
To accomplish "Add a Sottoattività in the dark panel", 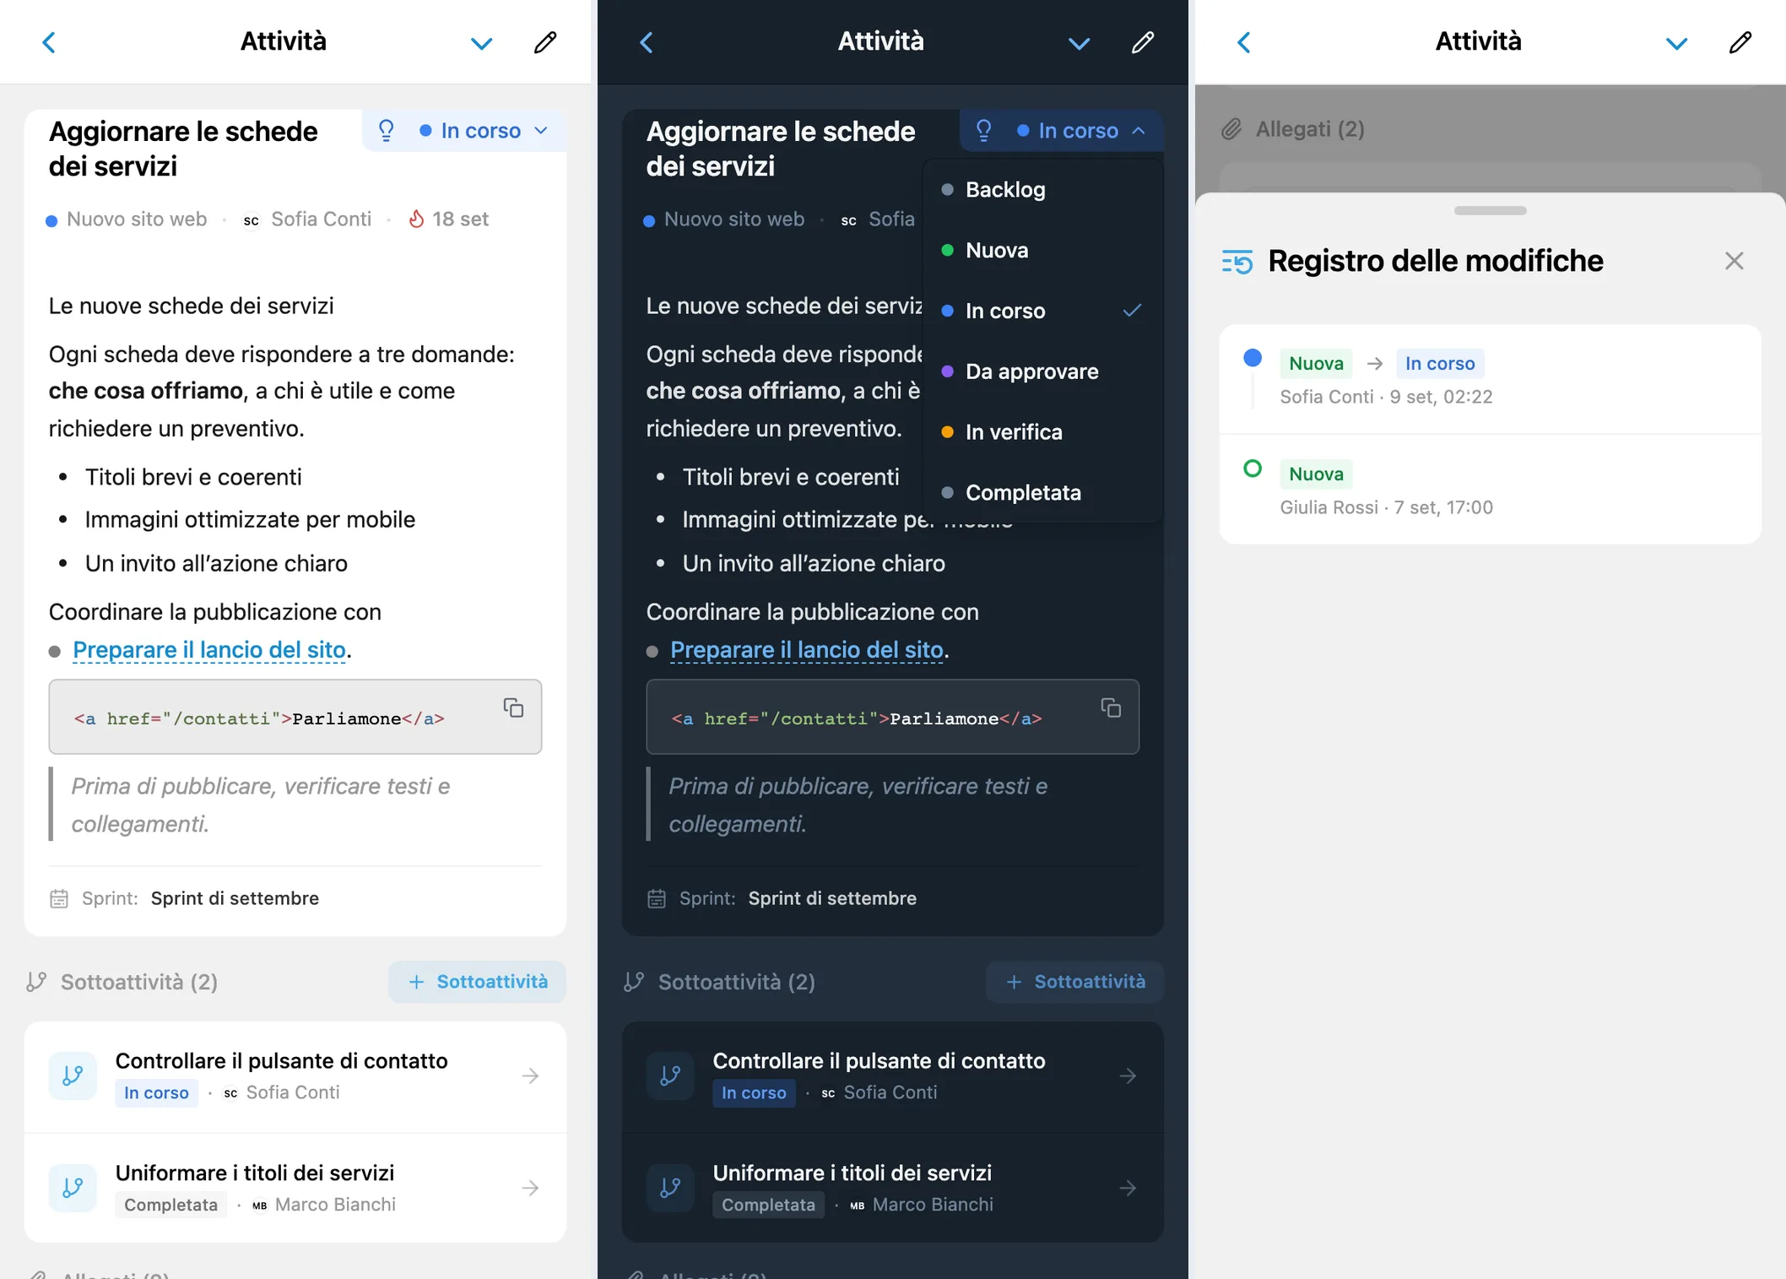I will [1074, 982].
